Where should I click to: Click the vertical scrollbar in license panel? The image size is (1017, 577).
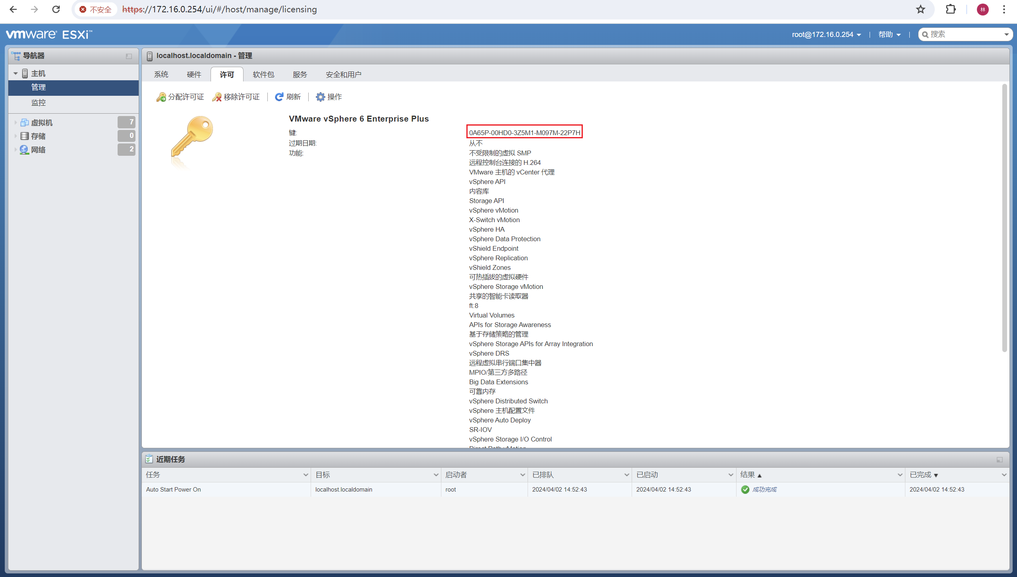coord(1004,218)
